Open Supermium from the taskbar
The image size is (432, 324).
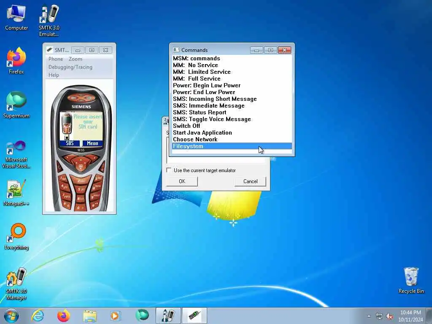click(x=142, y=315)
